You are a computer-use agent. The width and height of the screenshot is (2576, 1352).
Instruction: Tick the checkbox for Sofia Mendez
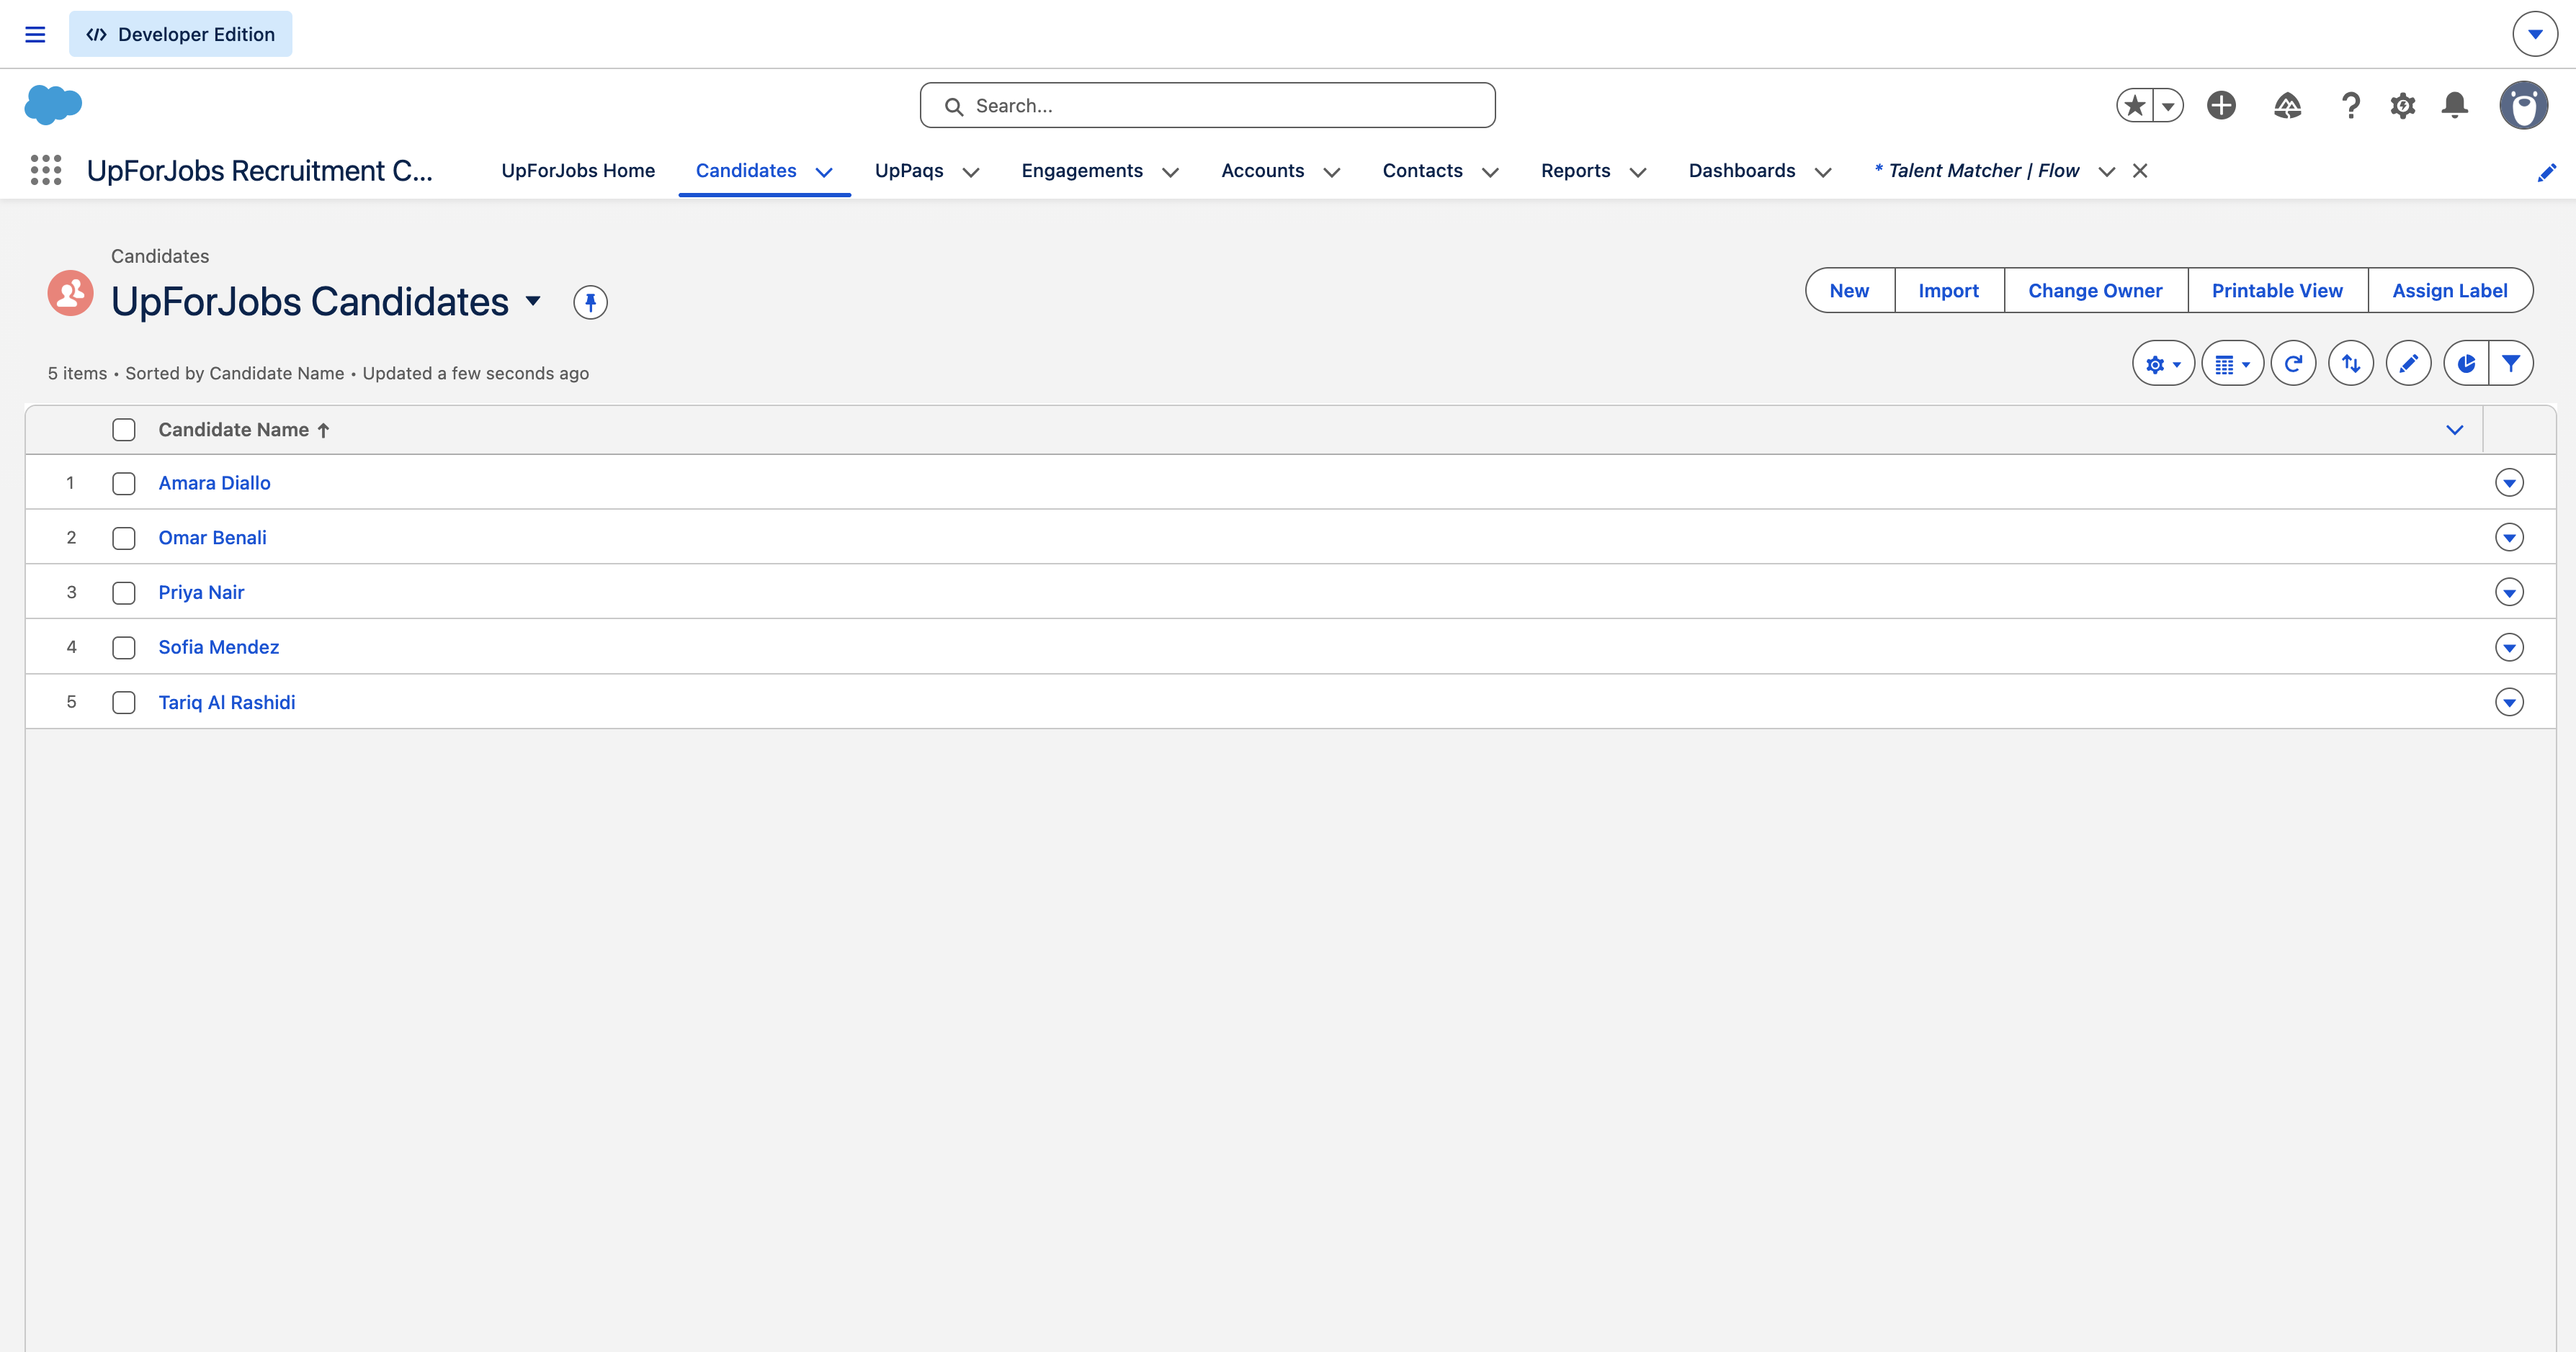pyautogui.click(x=124, y=647)
